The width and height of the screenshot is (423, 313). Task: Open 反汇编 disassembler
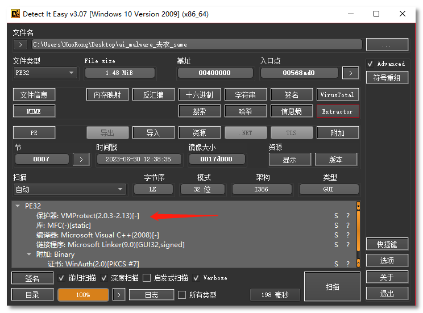tap(154, 95)
